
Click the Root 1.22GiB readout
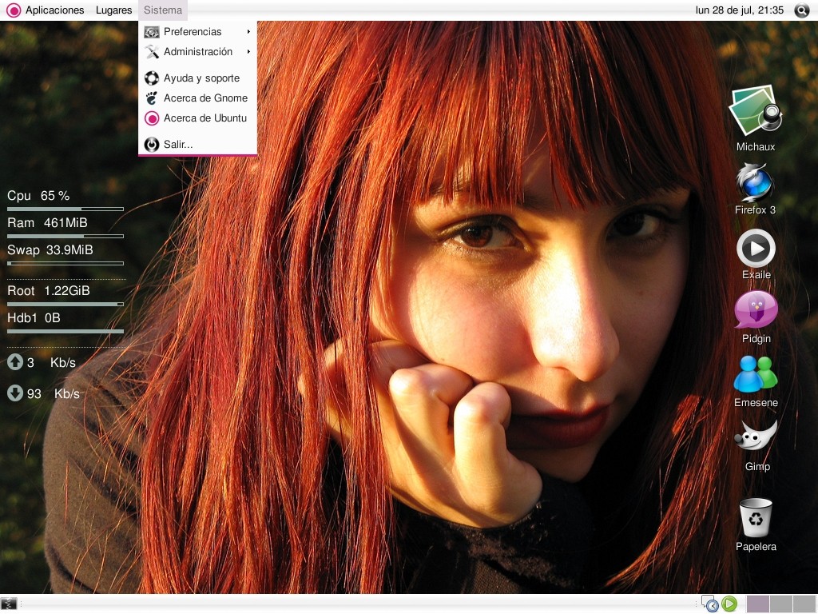pyautogui.click(x=49, y=291)
